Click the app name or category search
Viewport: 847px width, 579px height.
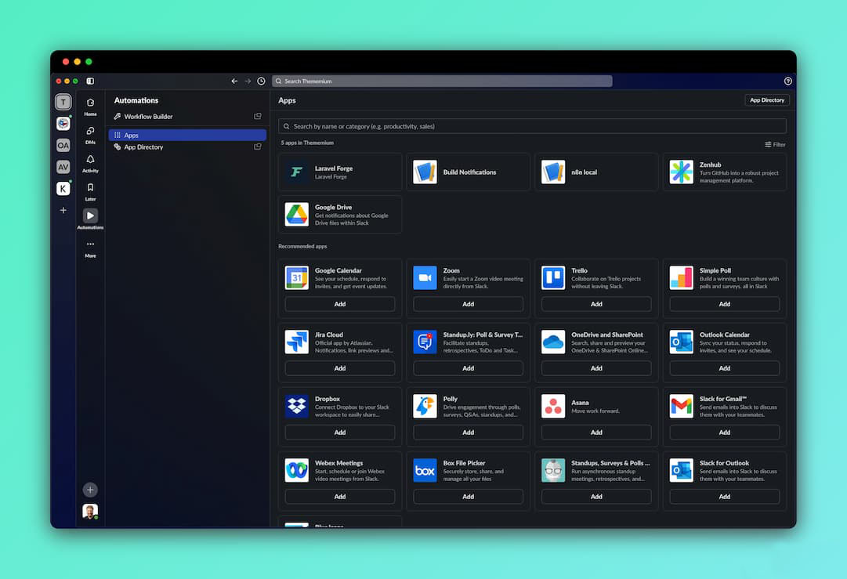point(532,126)
